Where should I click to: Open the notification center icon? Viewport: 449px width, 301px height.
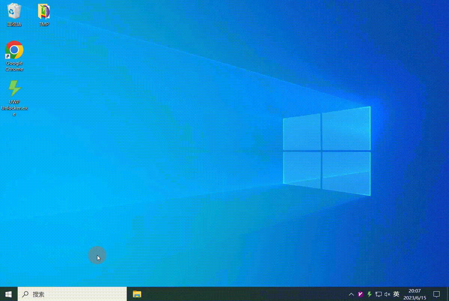tap(436, 294)
